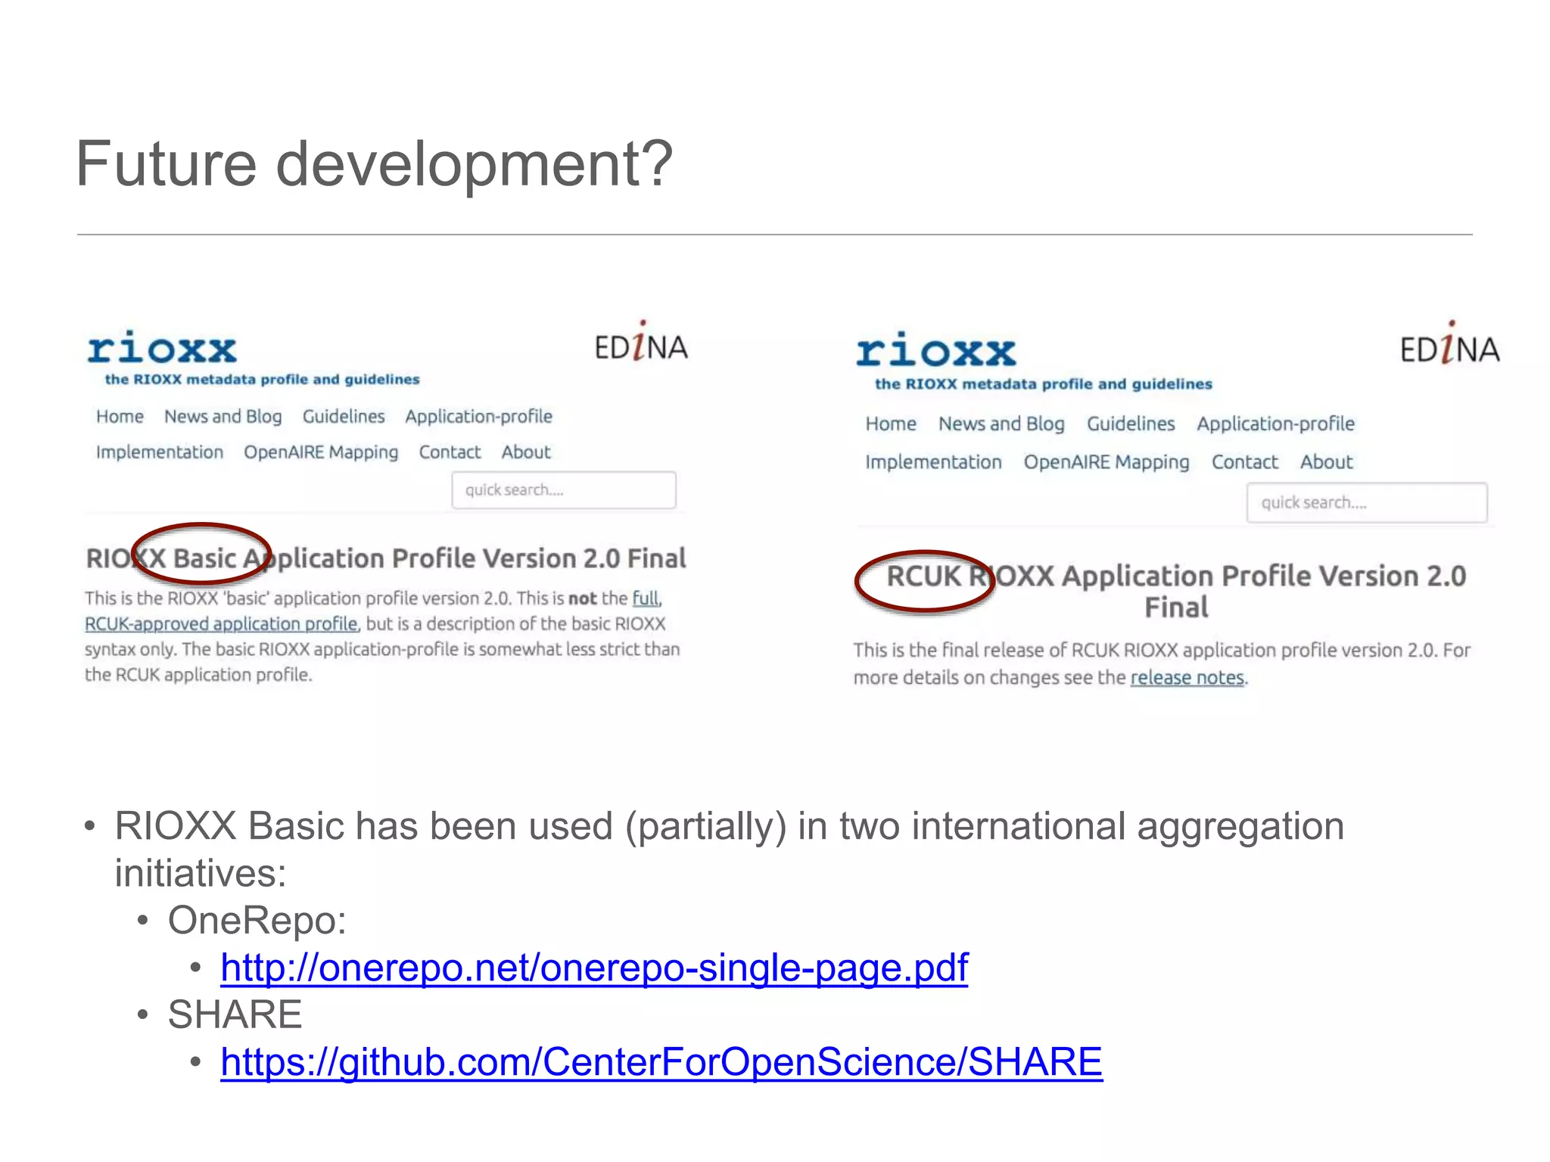Follow the 'release notes' link
Viewport: 1550px width, 1162px height.
[1187, 678]
